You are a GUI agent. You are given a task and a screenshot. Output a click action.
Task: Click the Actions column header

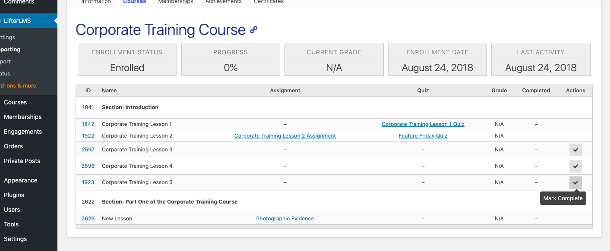[575, 91]
